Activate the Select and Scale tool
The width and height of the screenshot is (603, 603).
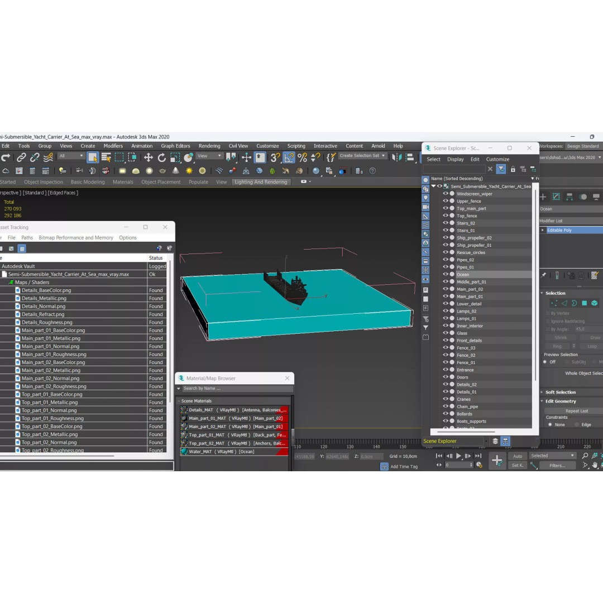pyautogui.click(x=175, y=157)
